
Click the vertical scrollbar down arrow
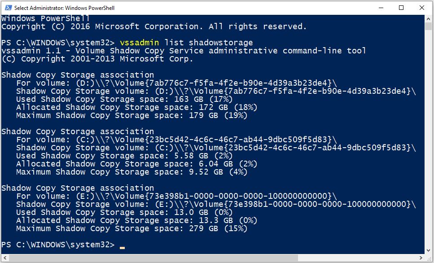tap(428, 250)
